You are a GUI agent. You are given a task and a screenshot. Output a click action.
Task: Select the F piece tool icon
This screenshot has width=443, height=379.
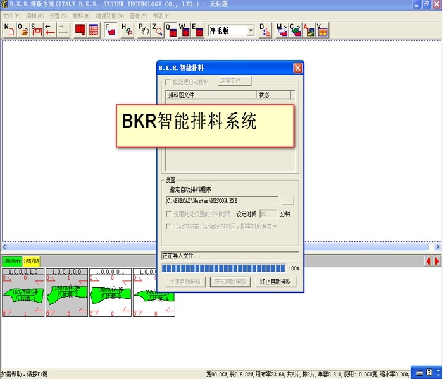[x=110, y=30]
